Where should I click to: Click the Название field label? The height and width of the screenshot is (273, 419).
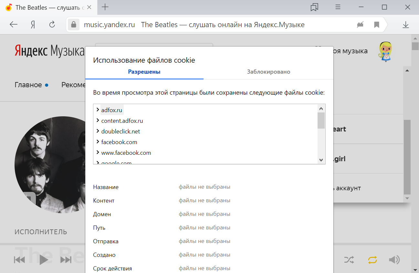106,187
